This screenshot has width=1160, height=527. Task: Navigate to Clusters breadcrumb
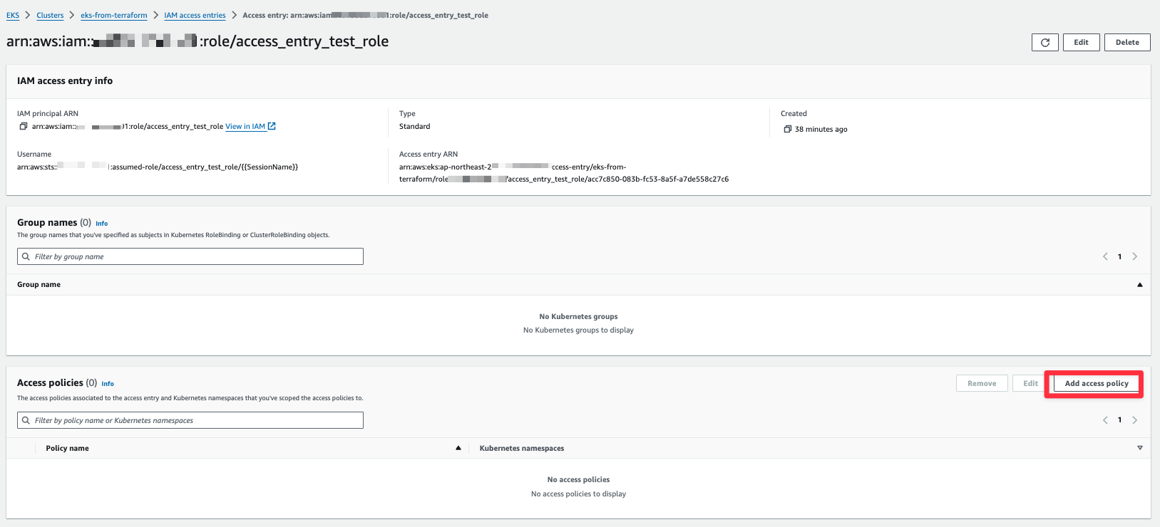coord(50,15)
